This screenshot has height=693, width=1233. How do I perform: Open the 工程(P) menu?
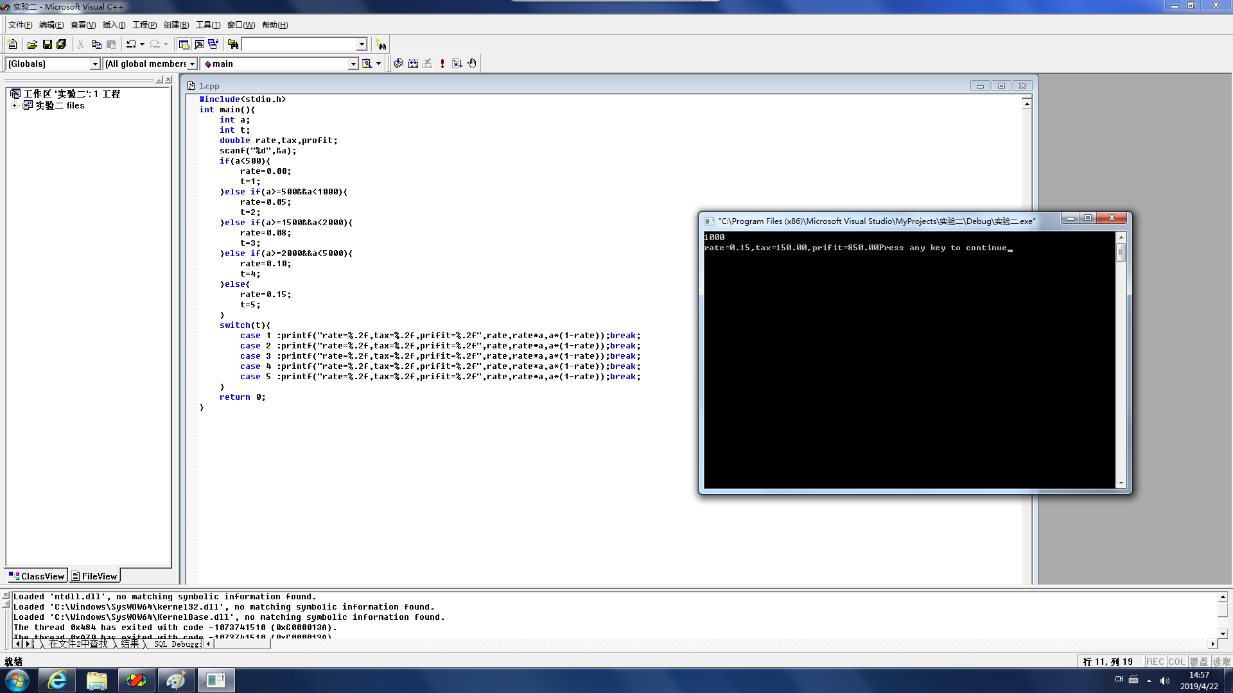(144, 25)
